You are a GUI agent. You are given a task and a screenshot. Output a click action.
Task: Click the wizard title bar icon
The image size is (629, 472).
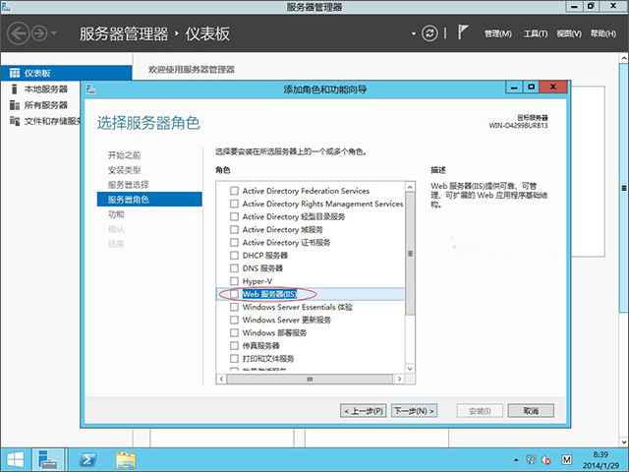click(x=91, y=89)
